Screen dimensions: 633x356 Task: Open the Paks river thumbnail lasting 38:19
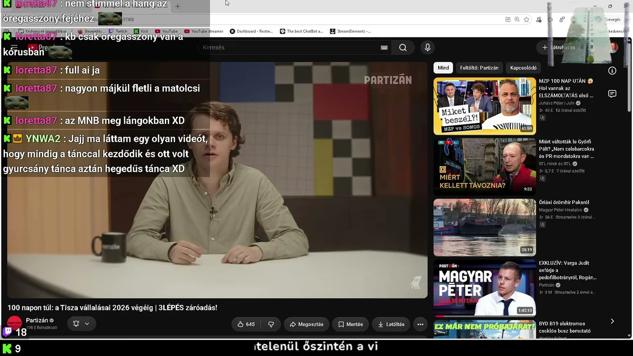(485, 227)
